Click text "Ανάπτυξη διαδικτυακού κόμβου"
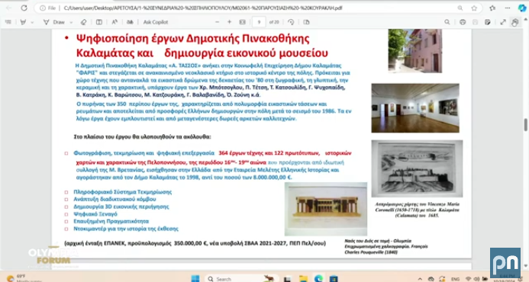The image size is (529, 282). pyautogui.click(x=115, y=200)
